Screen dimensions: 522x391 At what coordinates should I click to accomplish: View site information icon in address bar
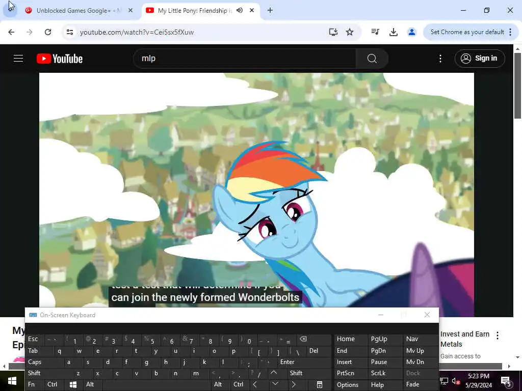[x=69, y=32]
